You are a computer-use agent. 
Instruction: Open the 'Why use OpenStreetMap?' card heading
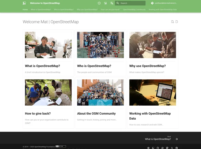148,66
